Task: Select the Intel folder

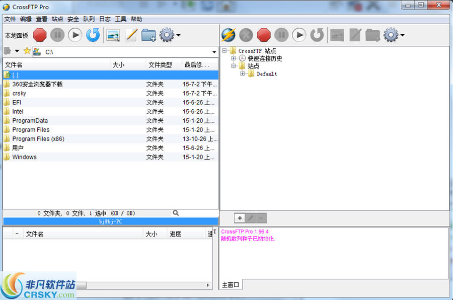Action: [111, 112]
